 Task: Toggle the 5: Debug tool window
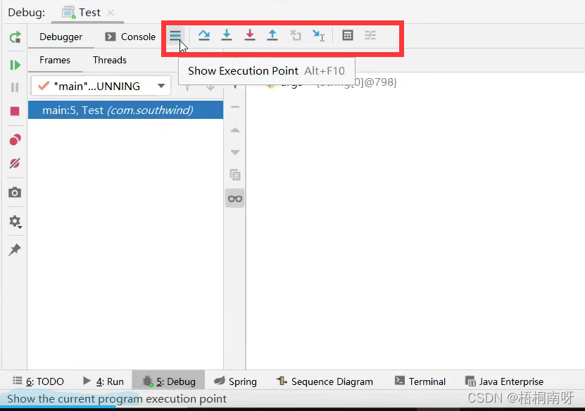click(169, 381)
